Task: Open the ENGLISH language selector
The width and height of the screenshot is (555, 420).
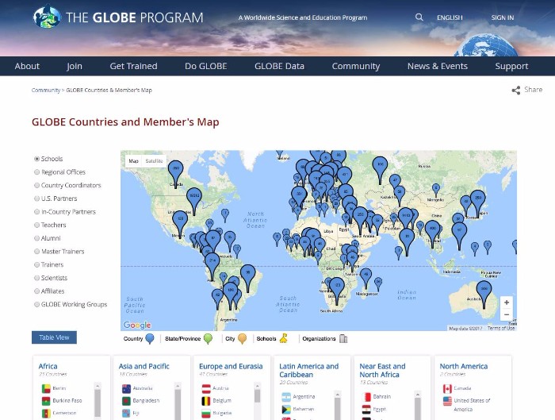Action: (450, 17)
